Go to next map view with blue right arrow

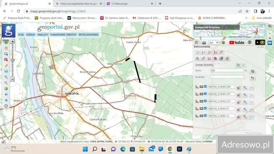(6, 100)
